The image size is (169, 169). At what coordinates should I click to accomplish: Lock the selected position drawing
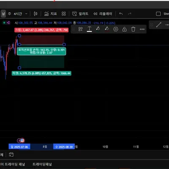coord(124,29)
